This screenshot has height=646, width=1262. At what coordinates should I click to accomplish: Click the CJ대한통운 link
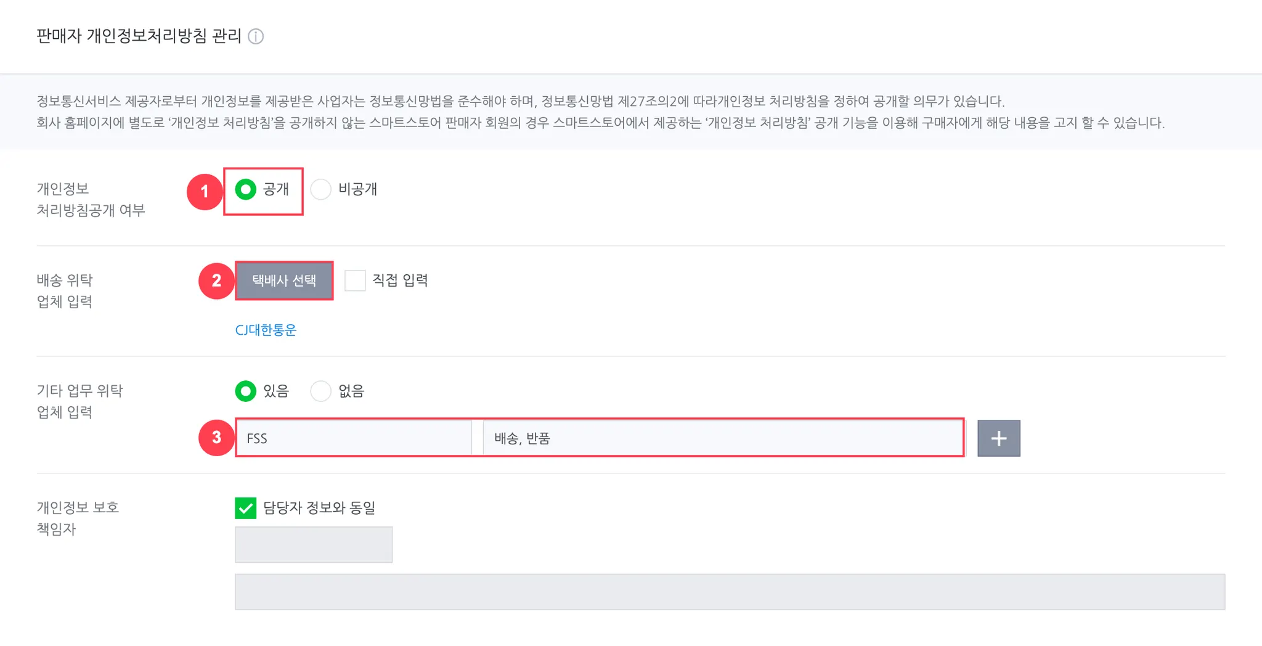coord(266,330)
